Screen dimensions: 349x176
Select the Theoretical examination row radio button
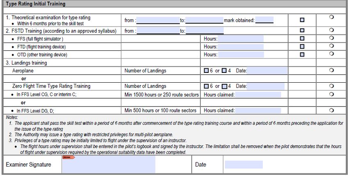tap(331, 17)
